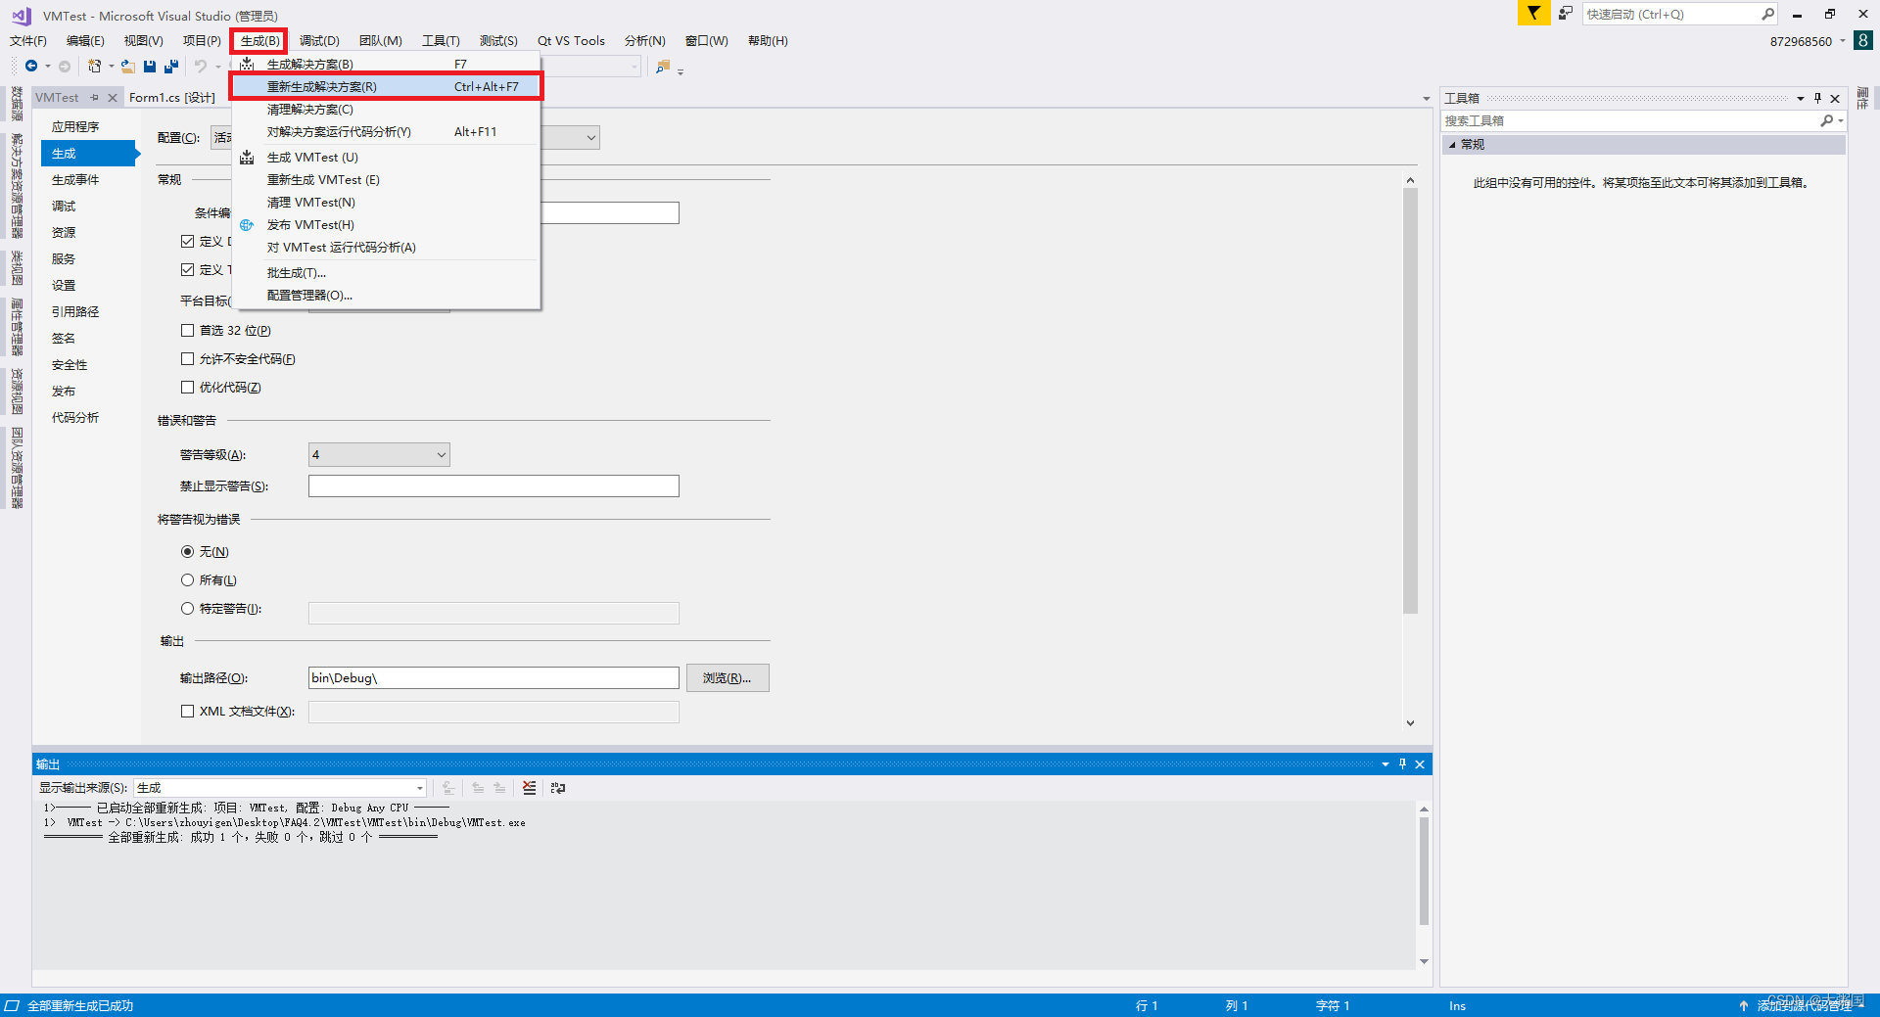Select the 特定警告 radio button
This screenshot has width=1880, height=1017.
tap(187, 609)
